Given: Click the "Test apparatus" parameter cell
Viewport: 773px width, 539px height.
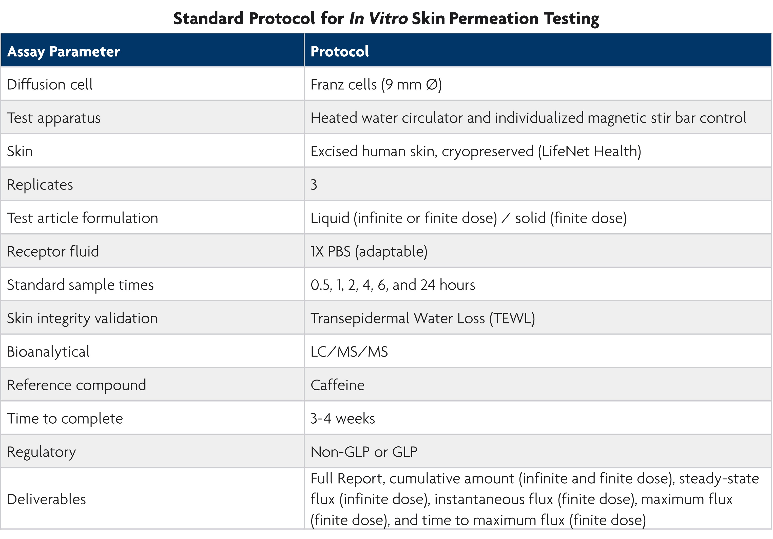Looking at the screenshot, I should (x=54, y=118).
